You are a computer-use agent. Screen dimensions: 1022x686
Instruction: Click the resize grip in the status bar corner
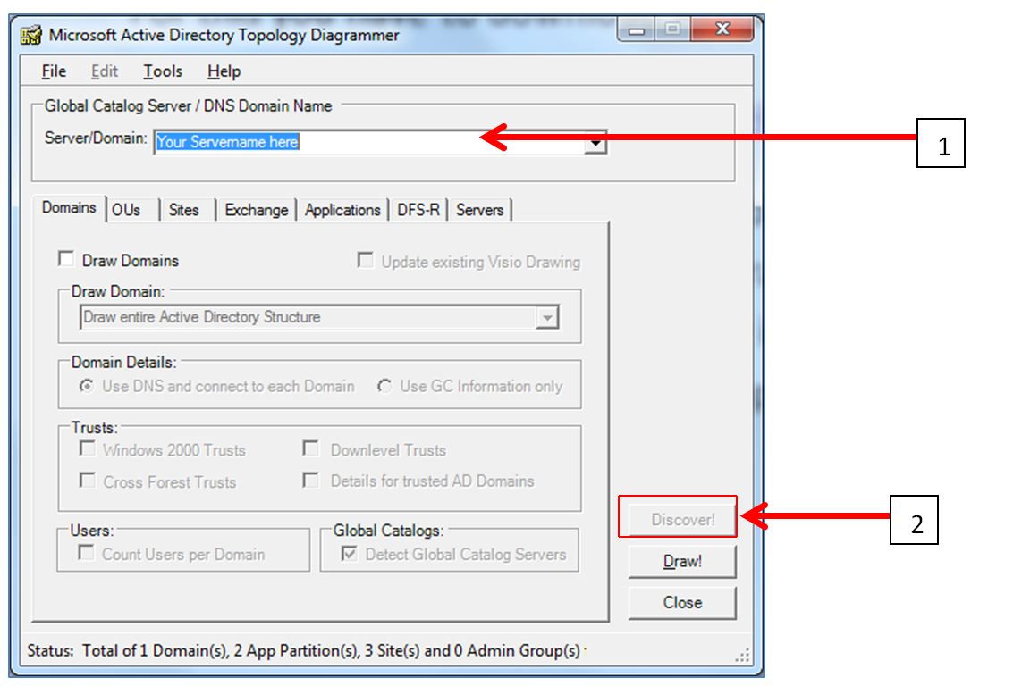742,656
